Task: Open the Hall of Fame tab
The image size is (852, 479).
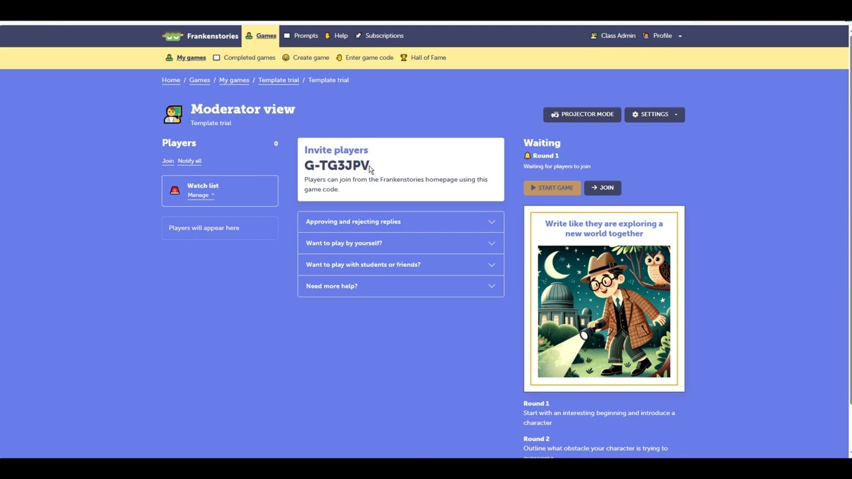Action: [423, 58]
